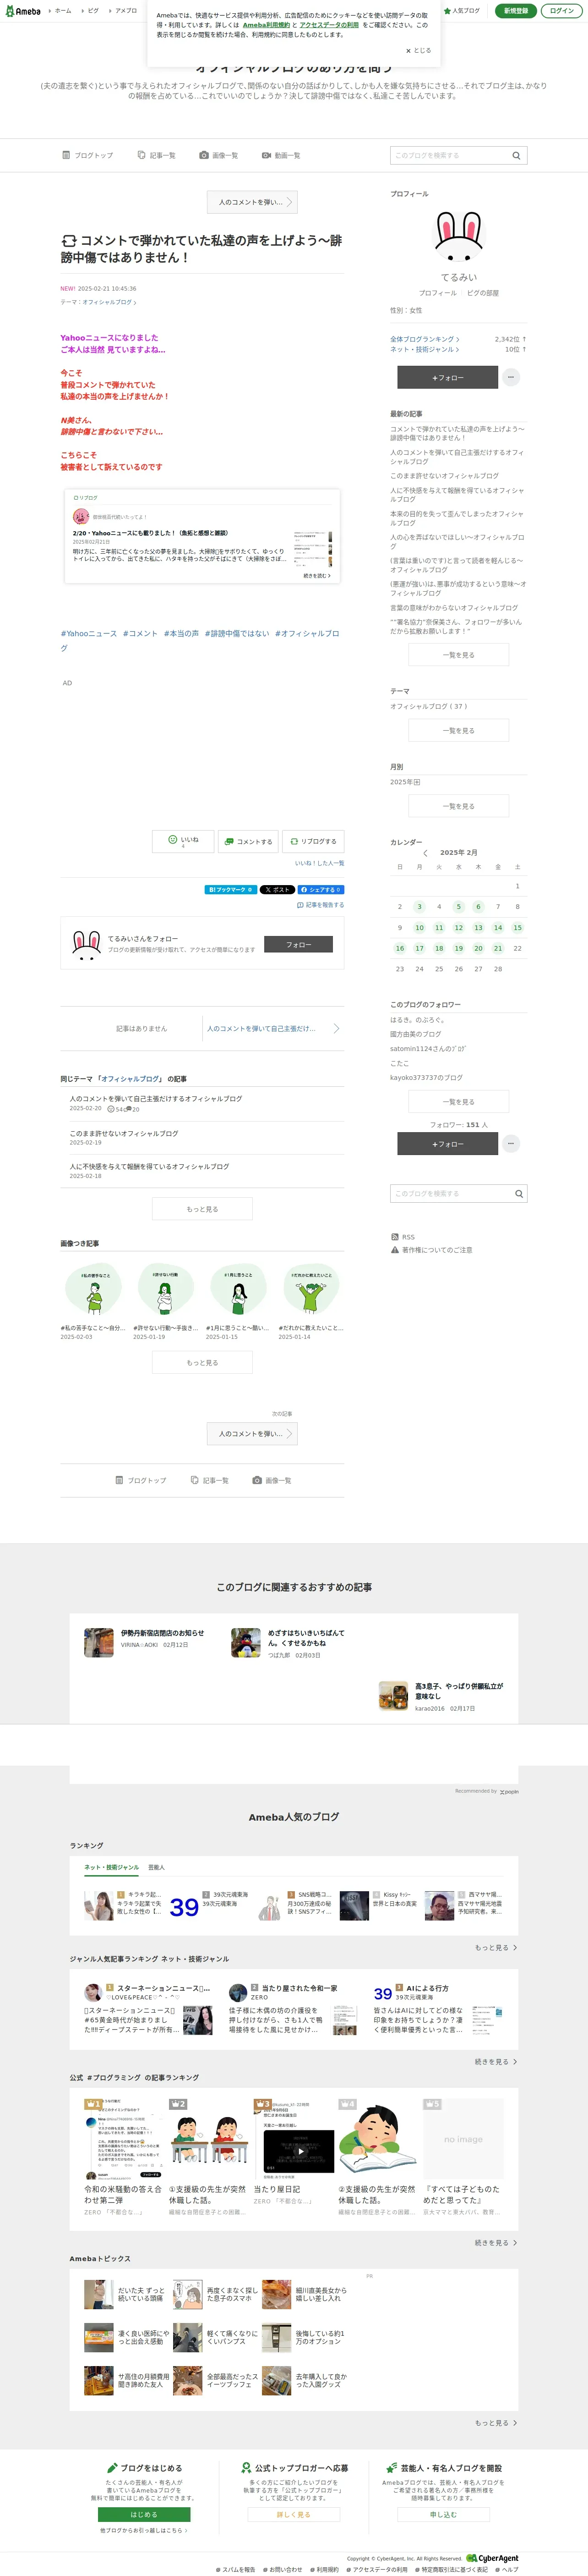Select 芸能人 ranking tab
Image resolution: width=588 pixels, height=2576 pixels.
157,1867
